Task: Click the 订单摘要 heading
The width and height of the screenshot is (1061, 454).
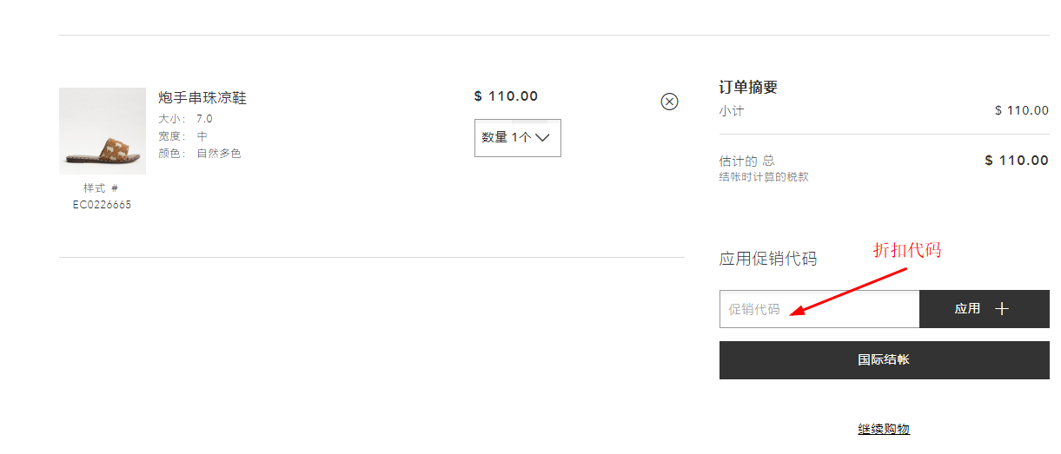Action: 748,87
